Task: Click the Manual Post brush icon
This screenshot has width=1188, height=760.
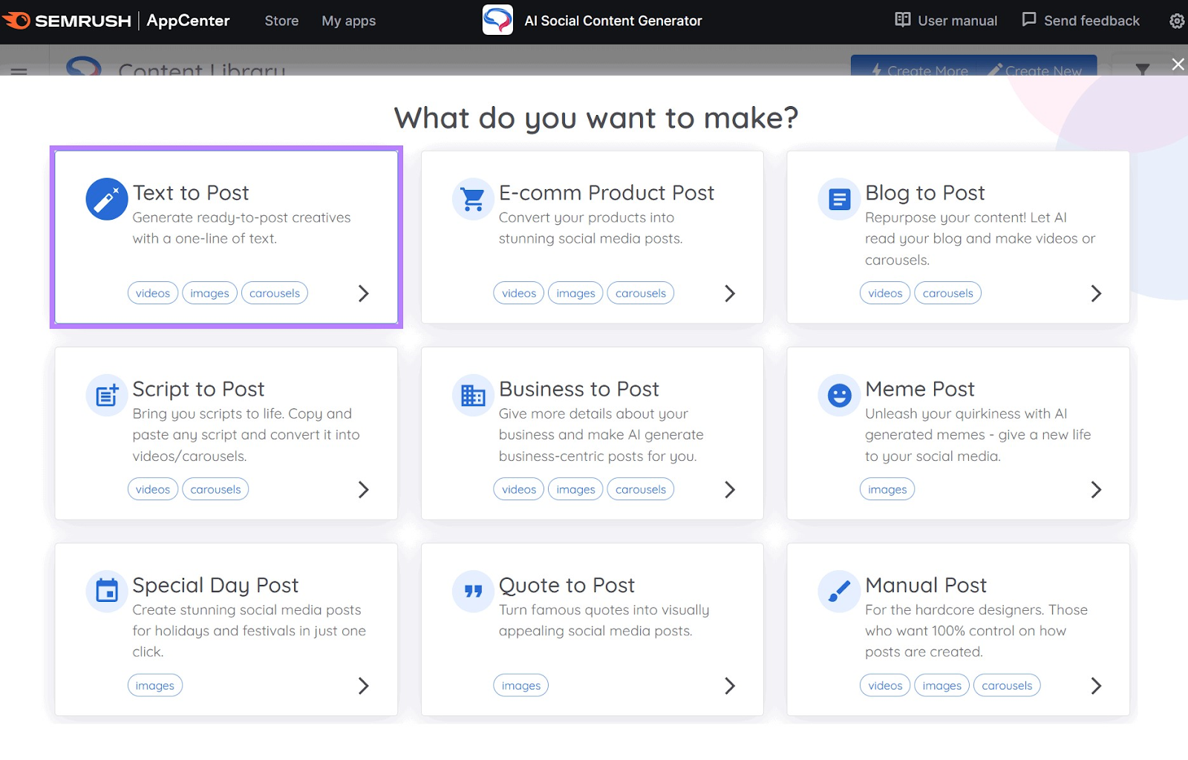Action: [838, 591]
